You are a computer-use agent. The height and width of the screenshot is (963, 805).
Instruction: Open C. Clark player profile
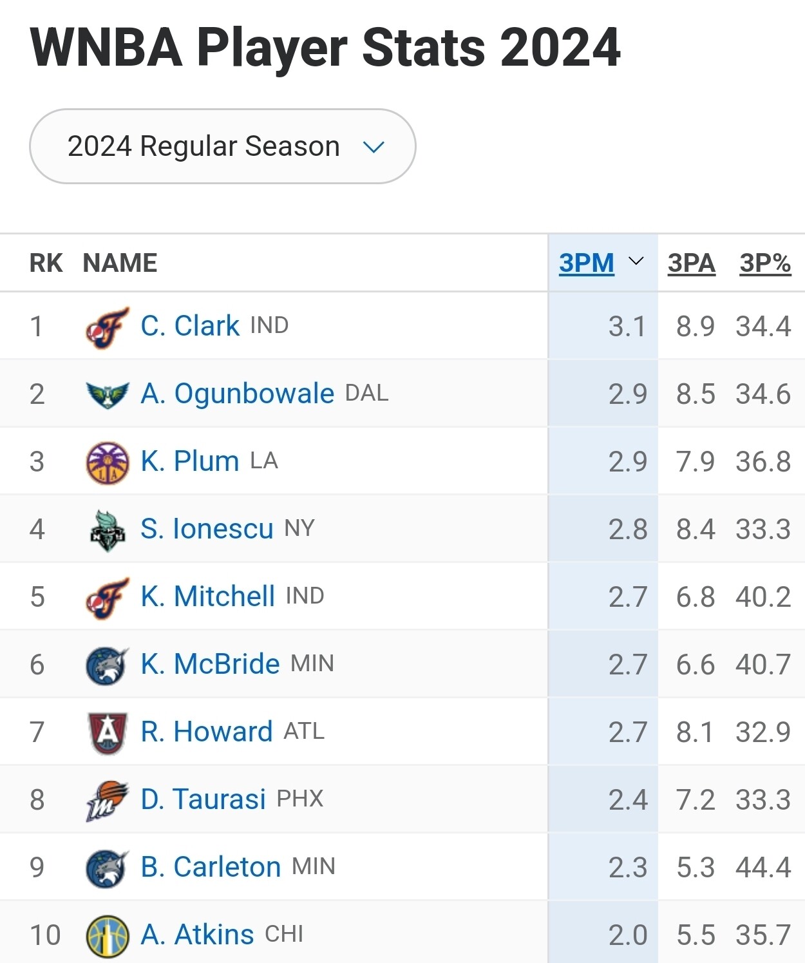tap(190, 326)
